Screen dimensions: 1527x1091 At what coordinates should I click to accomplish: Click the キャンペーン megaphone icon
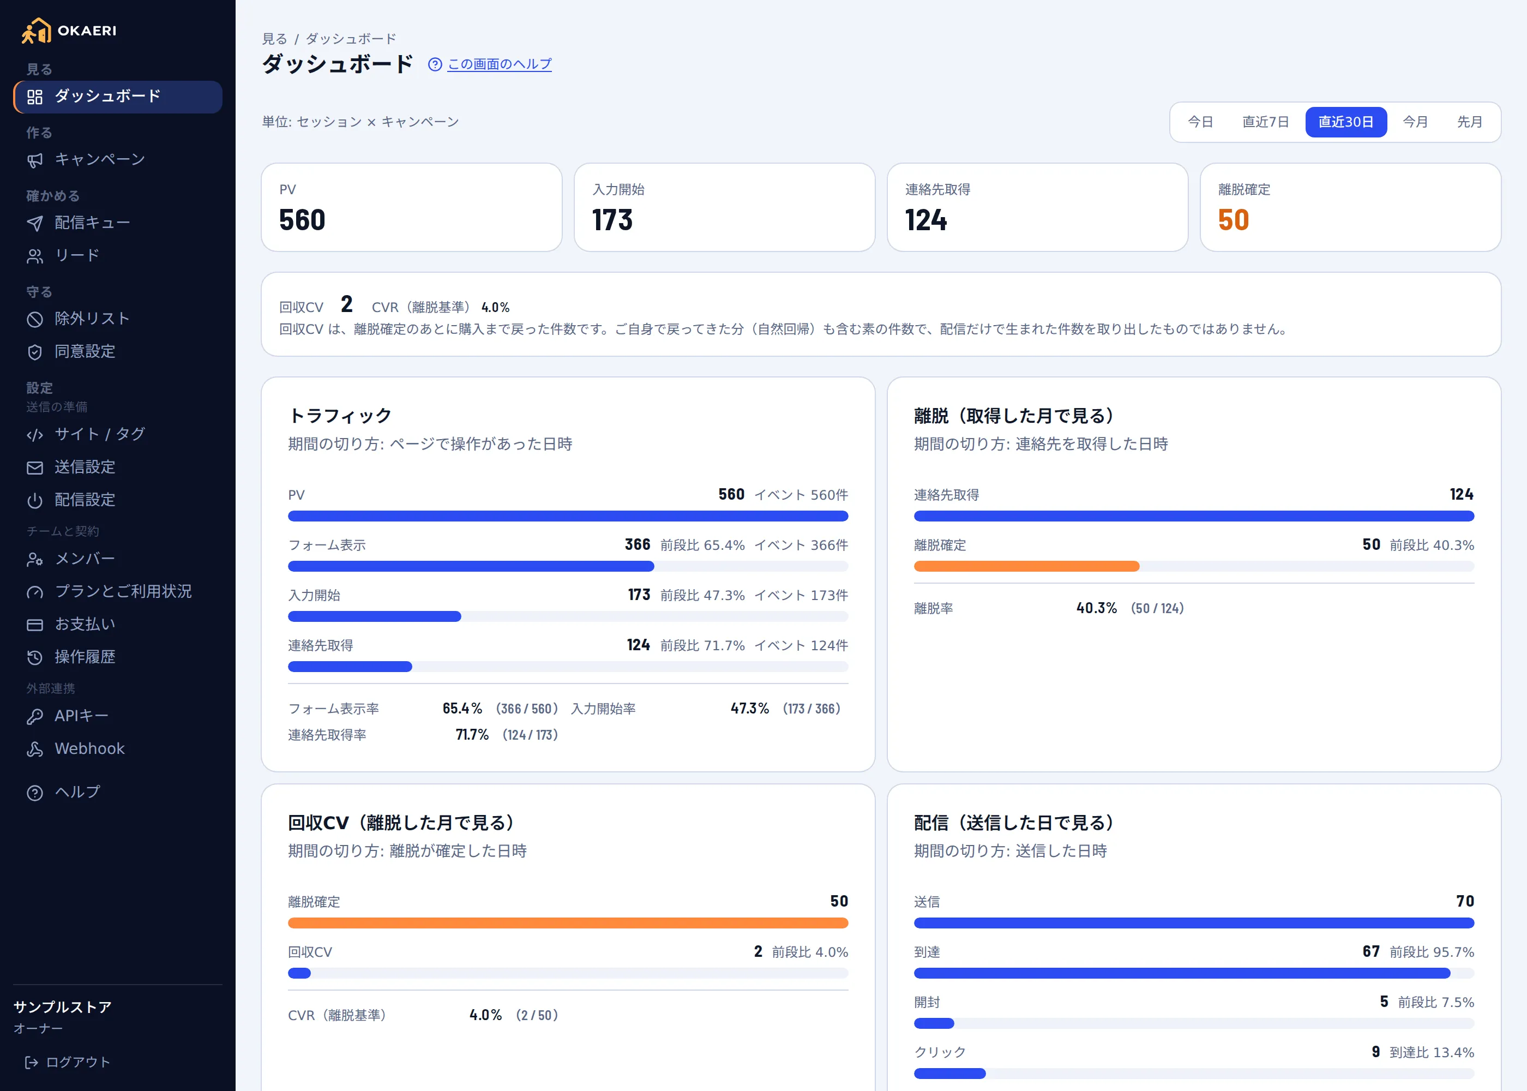click(x=35, y=160)
